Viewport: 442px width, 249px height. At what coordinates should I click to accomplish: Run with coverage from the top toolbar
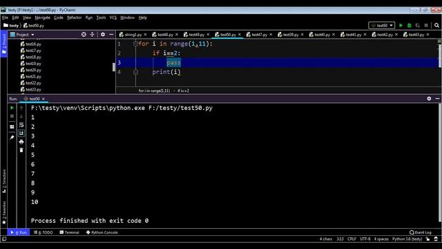click(417, 26)
